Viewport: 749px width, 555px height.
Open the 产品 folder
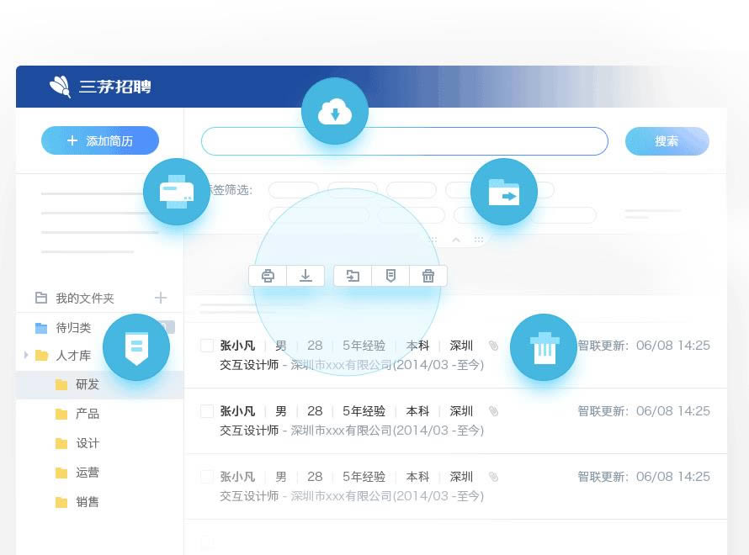87,414
